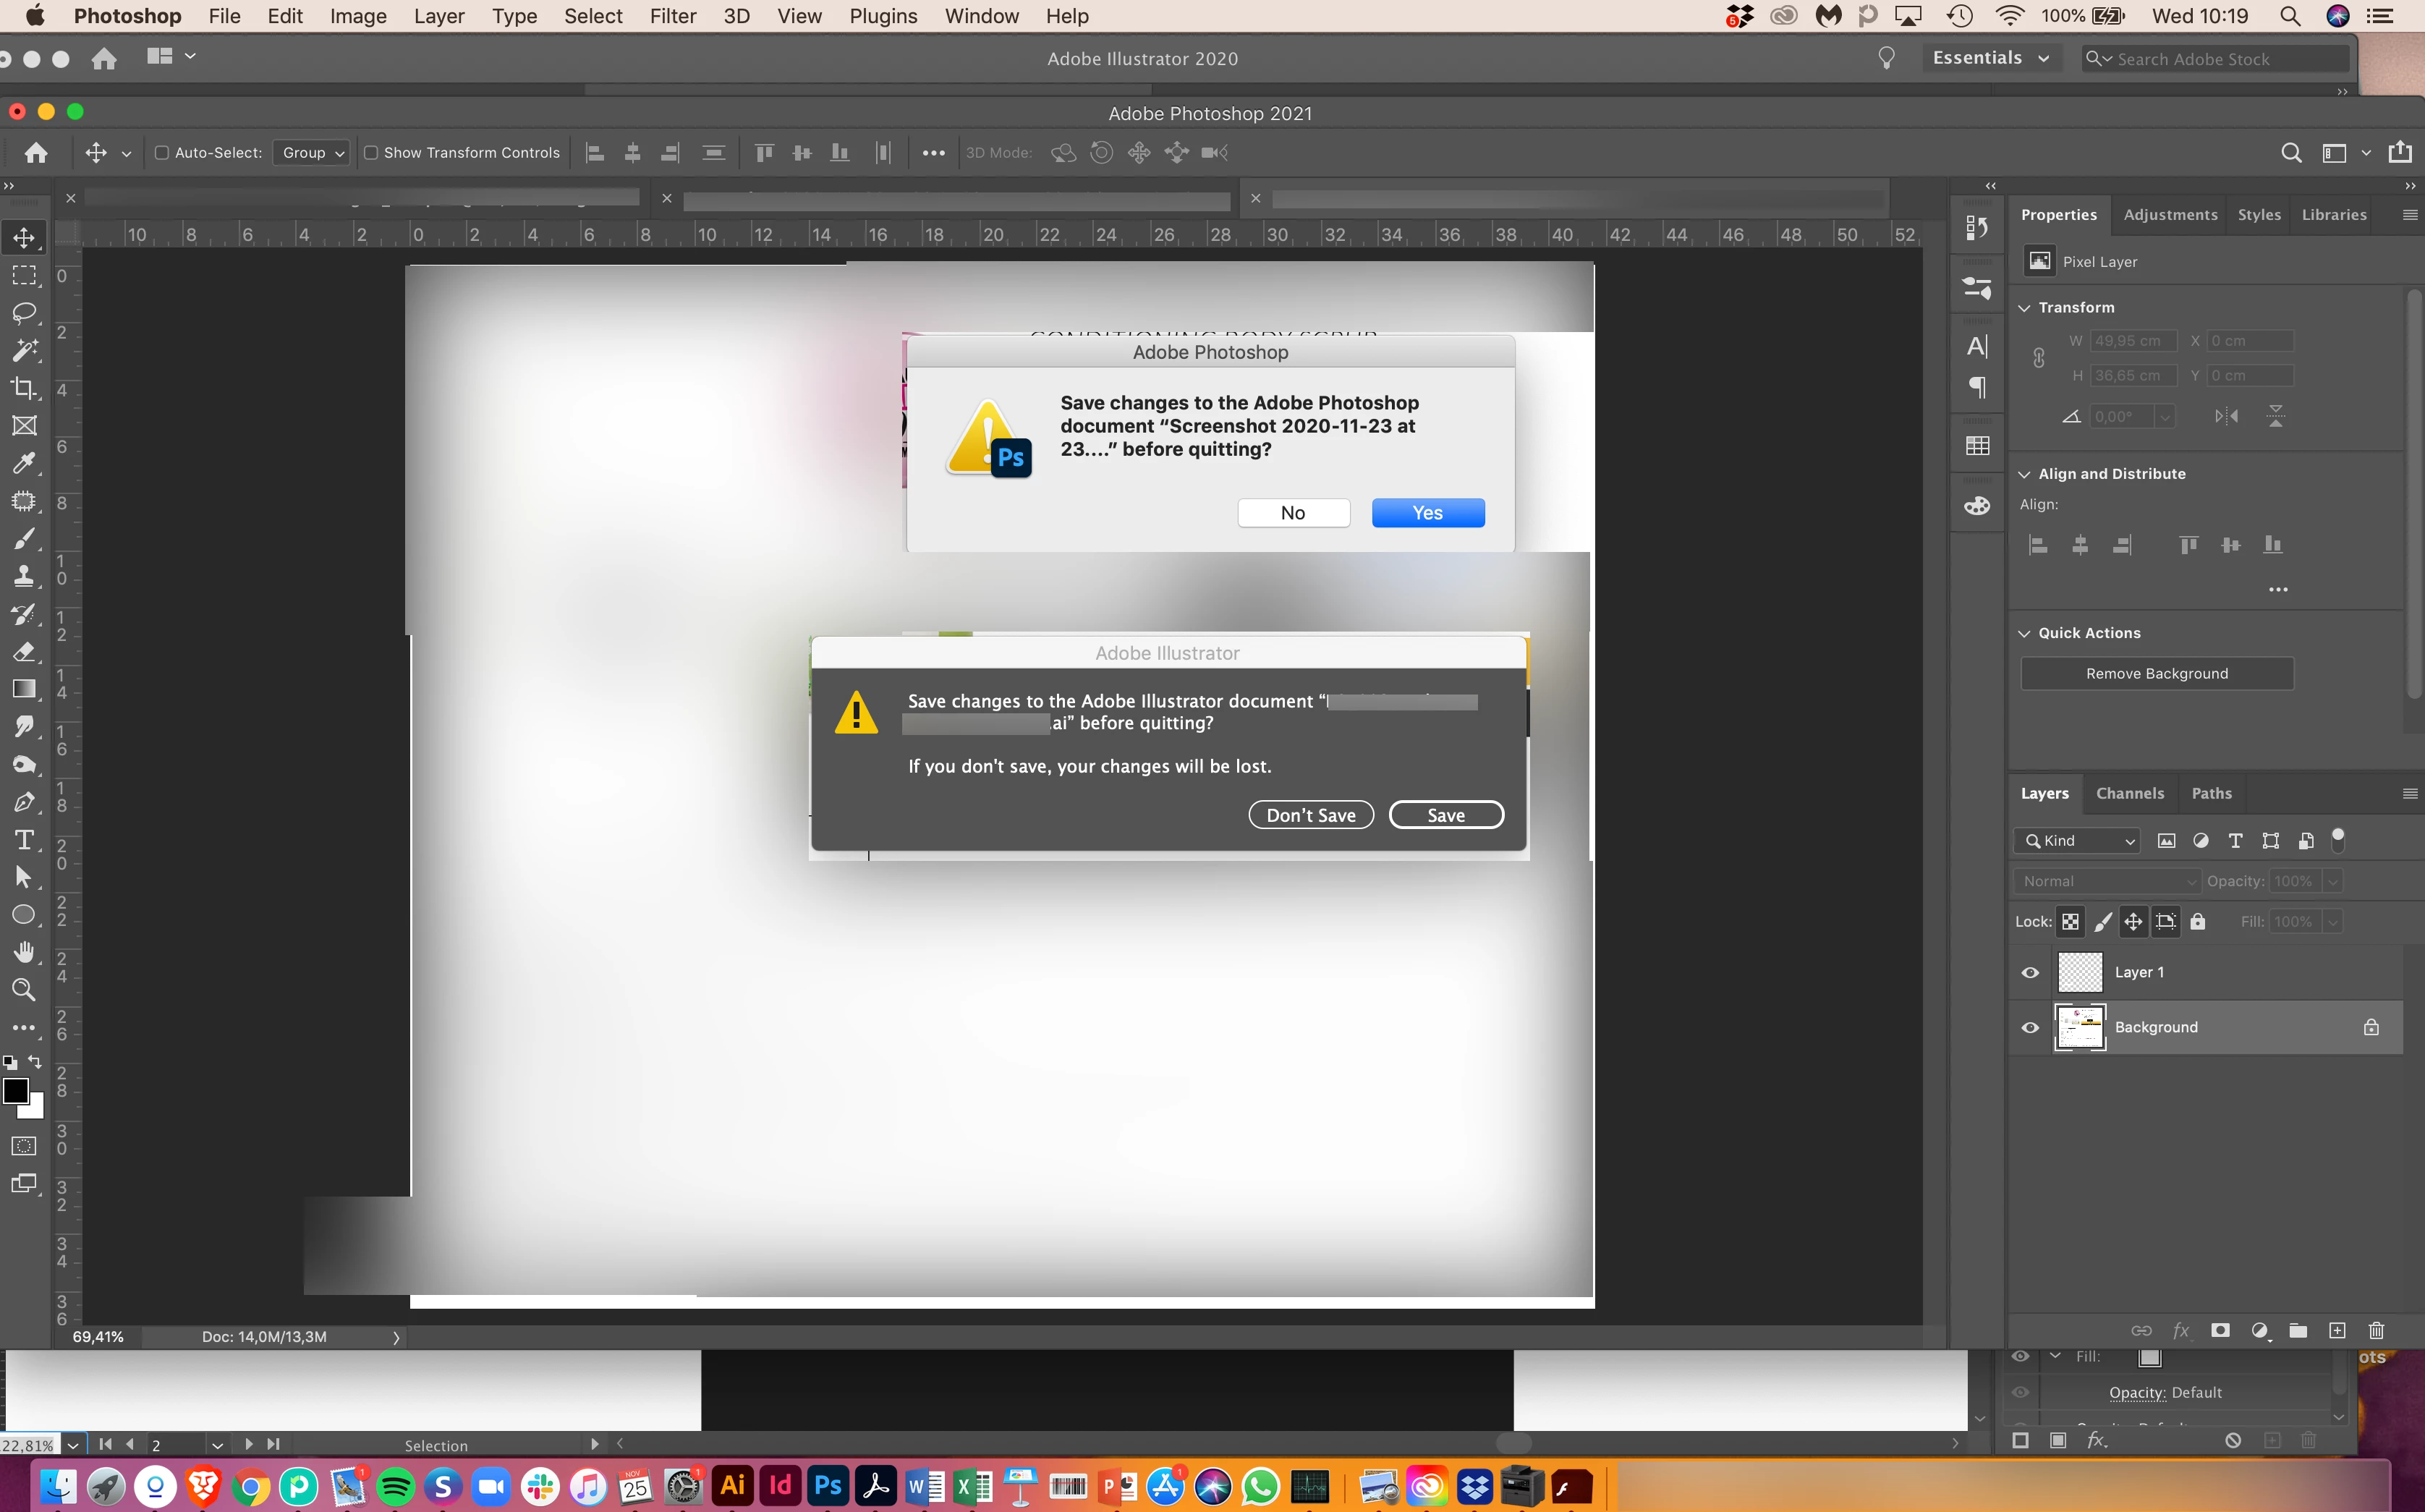
Task: Select the Zoom tool in toolbar
Action: [24, 990]
